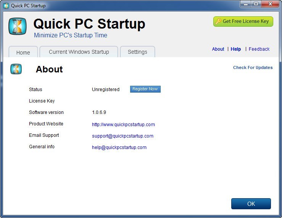Confirm with the OK button

(251, 204)
